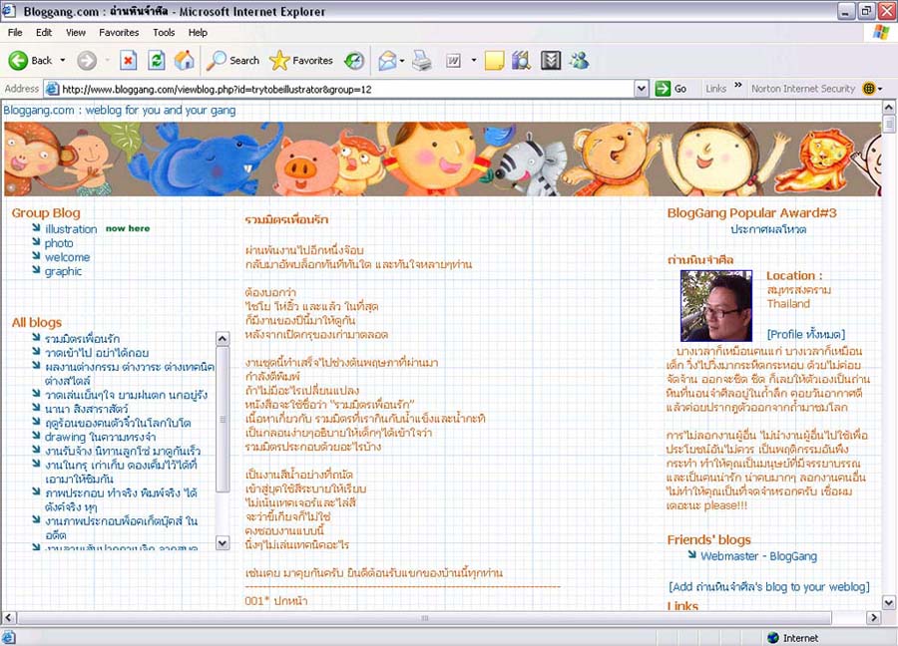Viewport: 898px width, 646px height.
Task: Open the Tools menu
Action: [164, 33]
